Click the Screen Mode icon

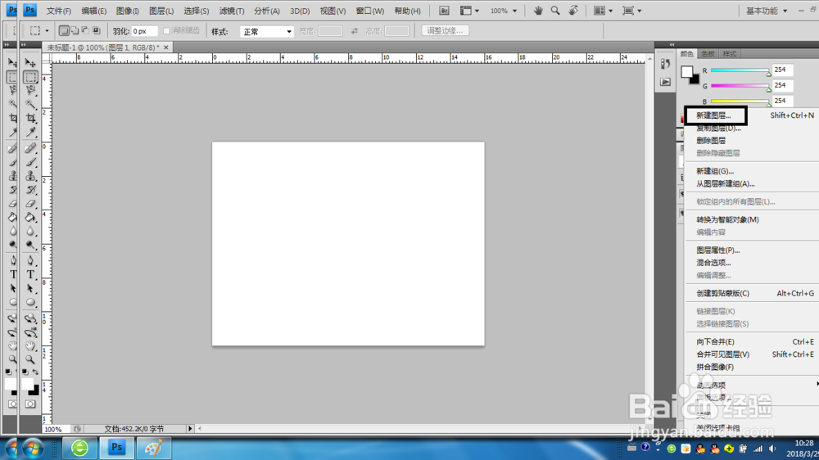coord(628,11)
